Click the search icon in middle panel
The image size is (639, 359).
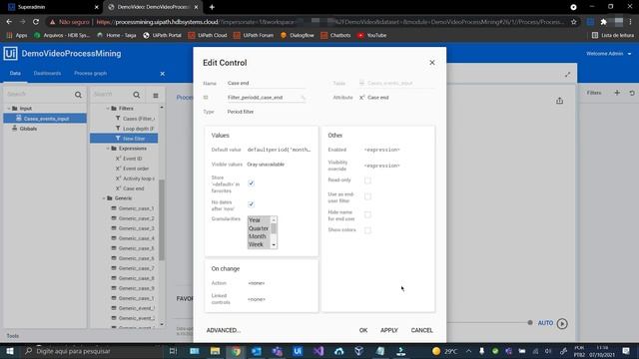tap(137, 95)
